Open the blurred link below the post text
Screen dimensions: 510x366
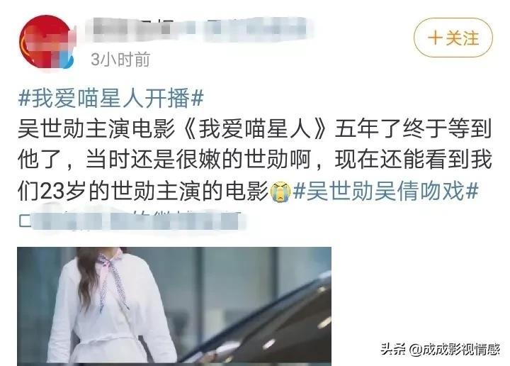point(138,221)
